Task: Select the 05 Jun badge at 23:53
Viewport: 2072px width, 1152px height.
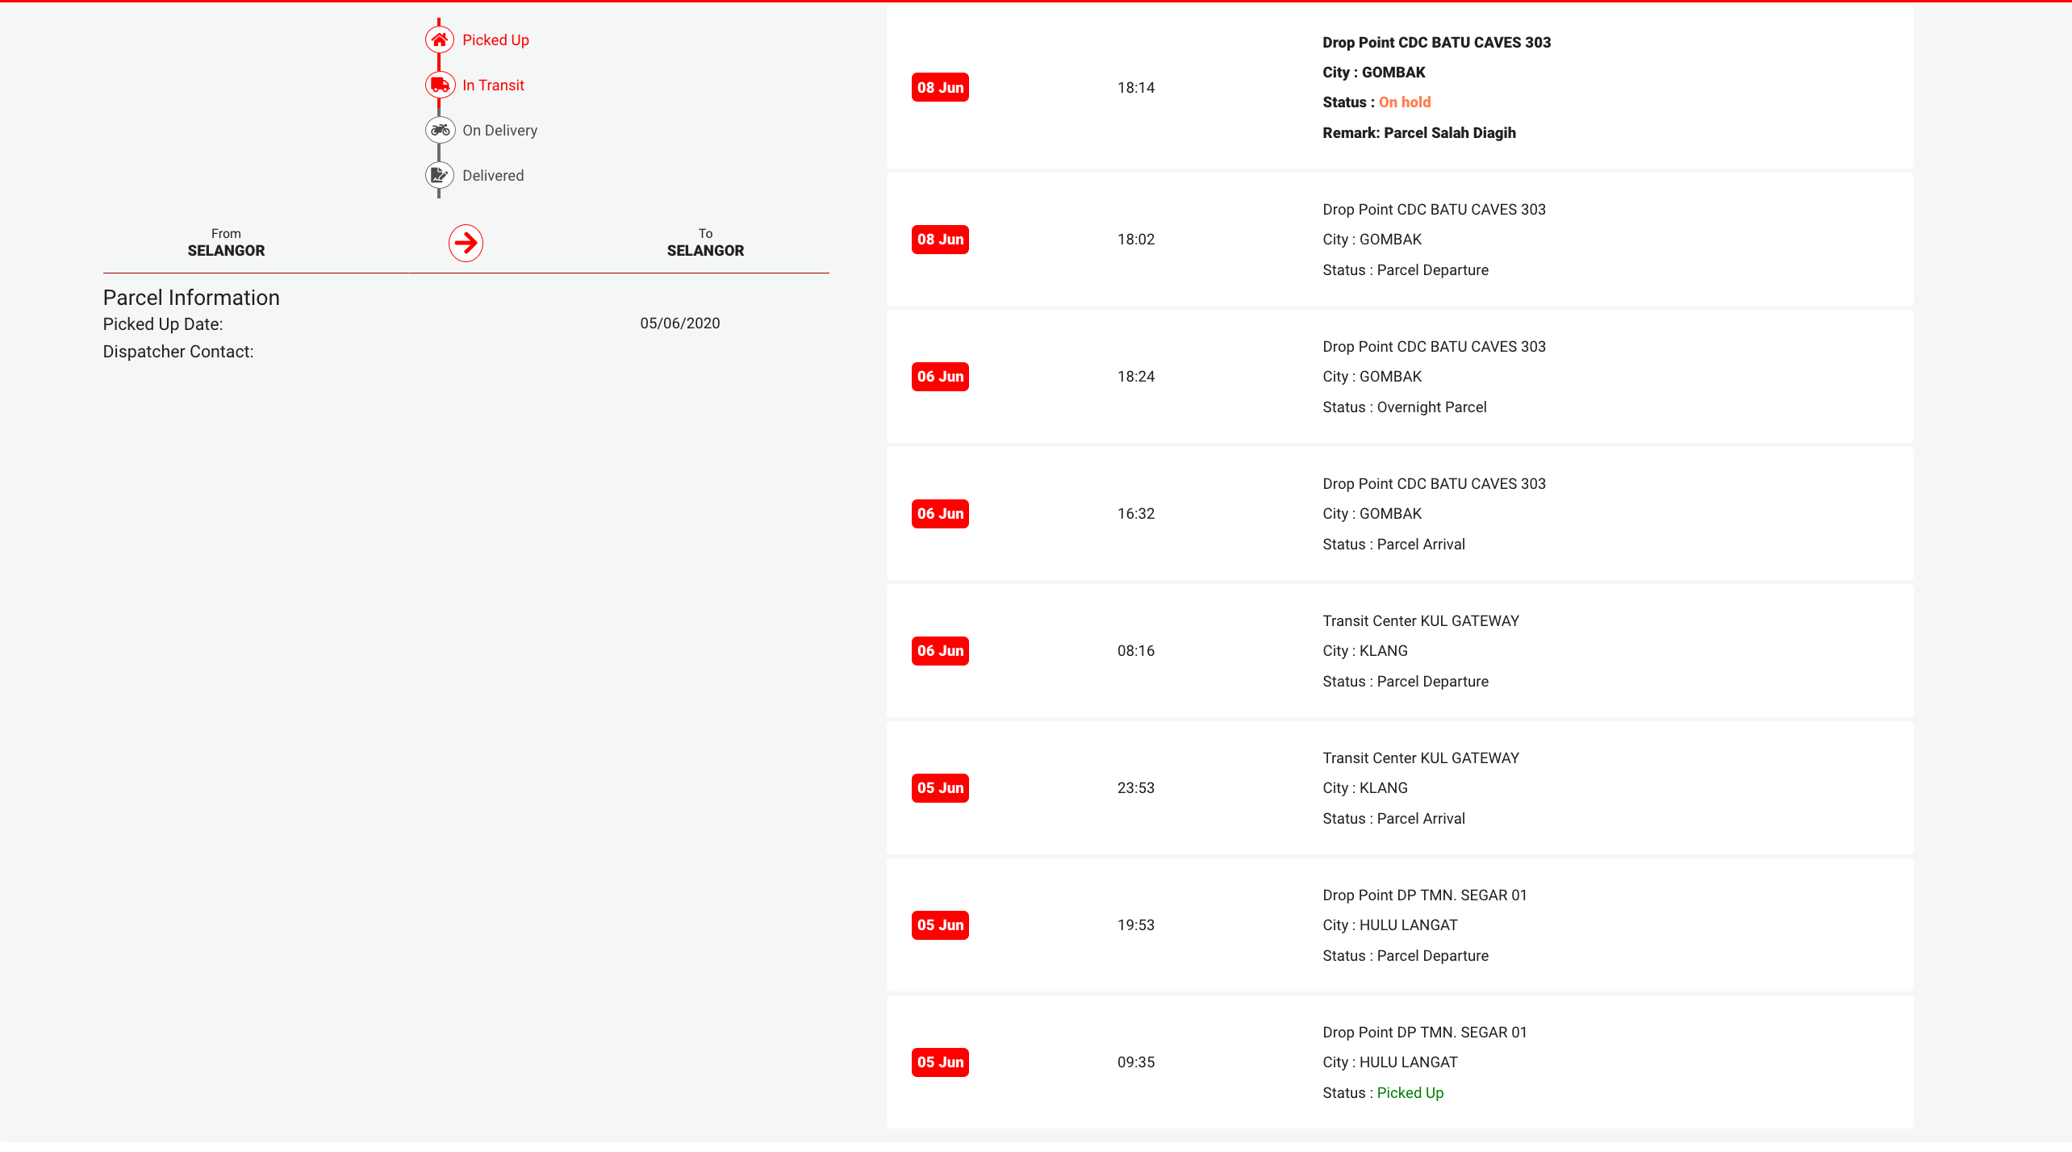Action: [940, 787]
